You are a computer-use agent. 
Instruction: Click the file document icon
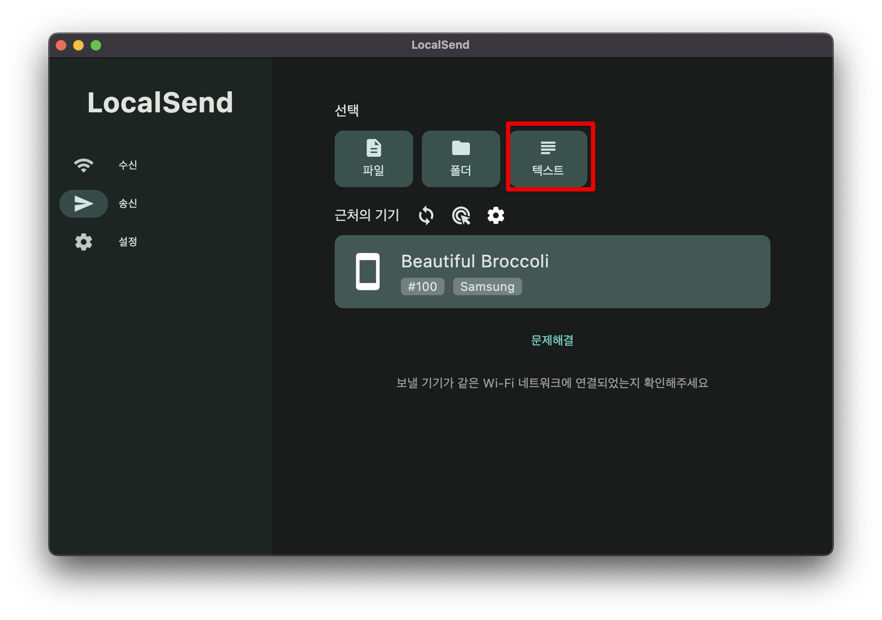pos(373,148)
